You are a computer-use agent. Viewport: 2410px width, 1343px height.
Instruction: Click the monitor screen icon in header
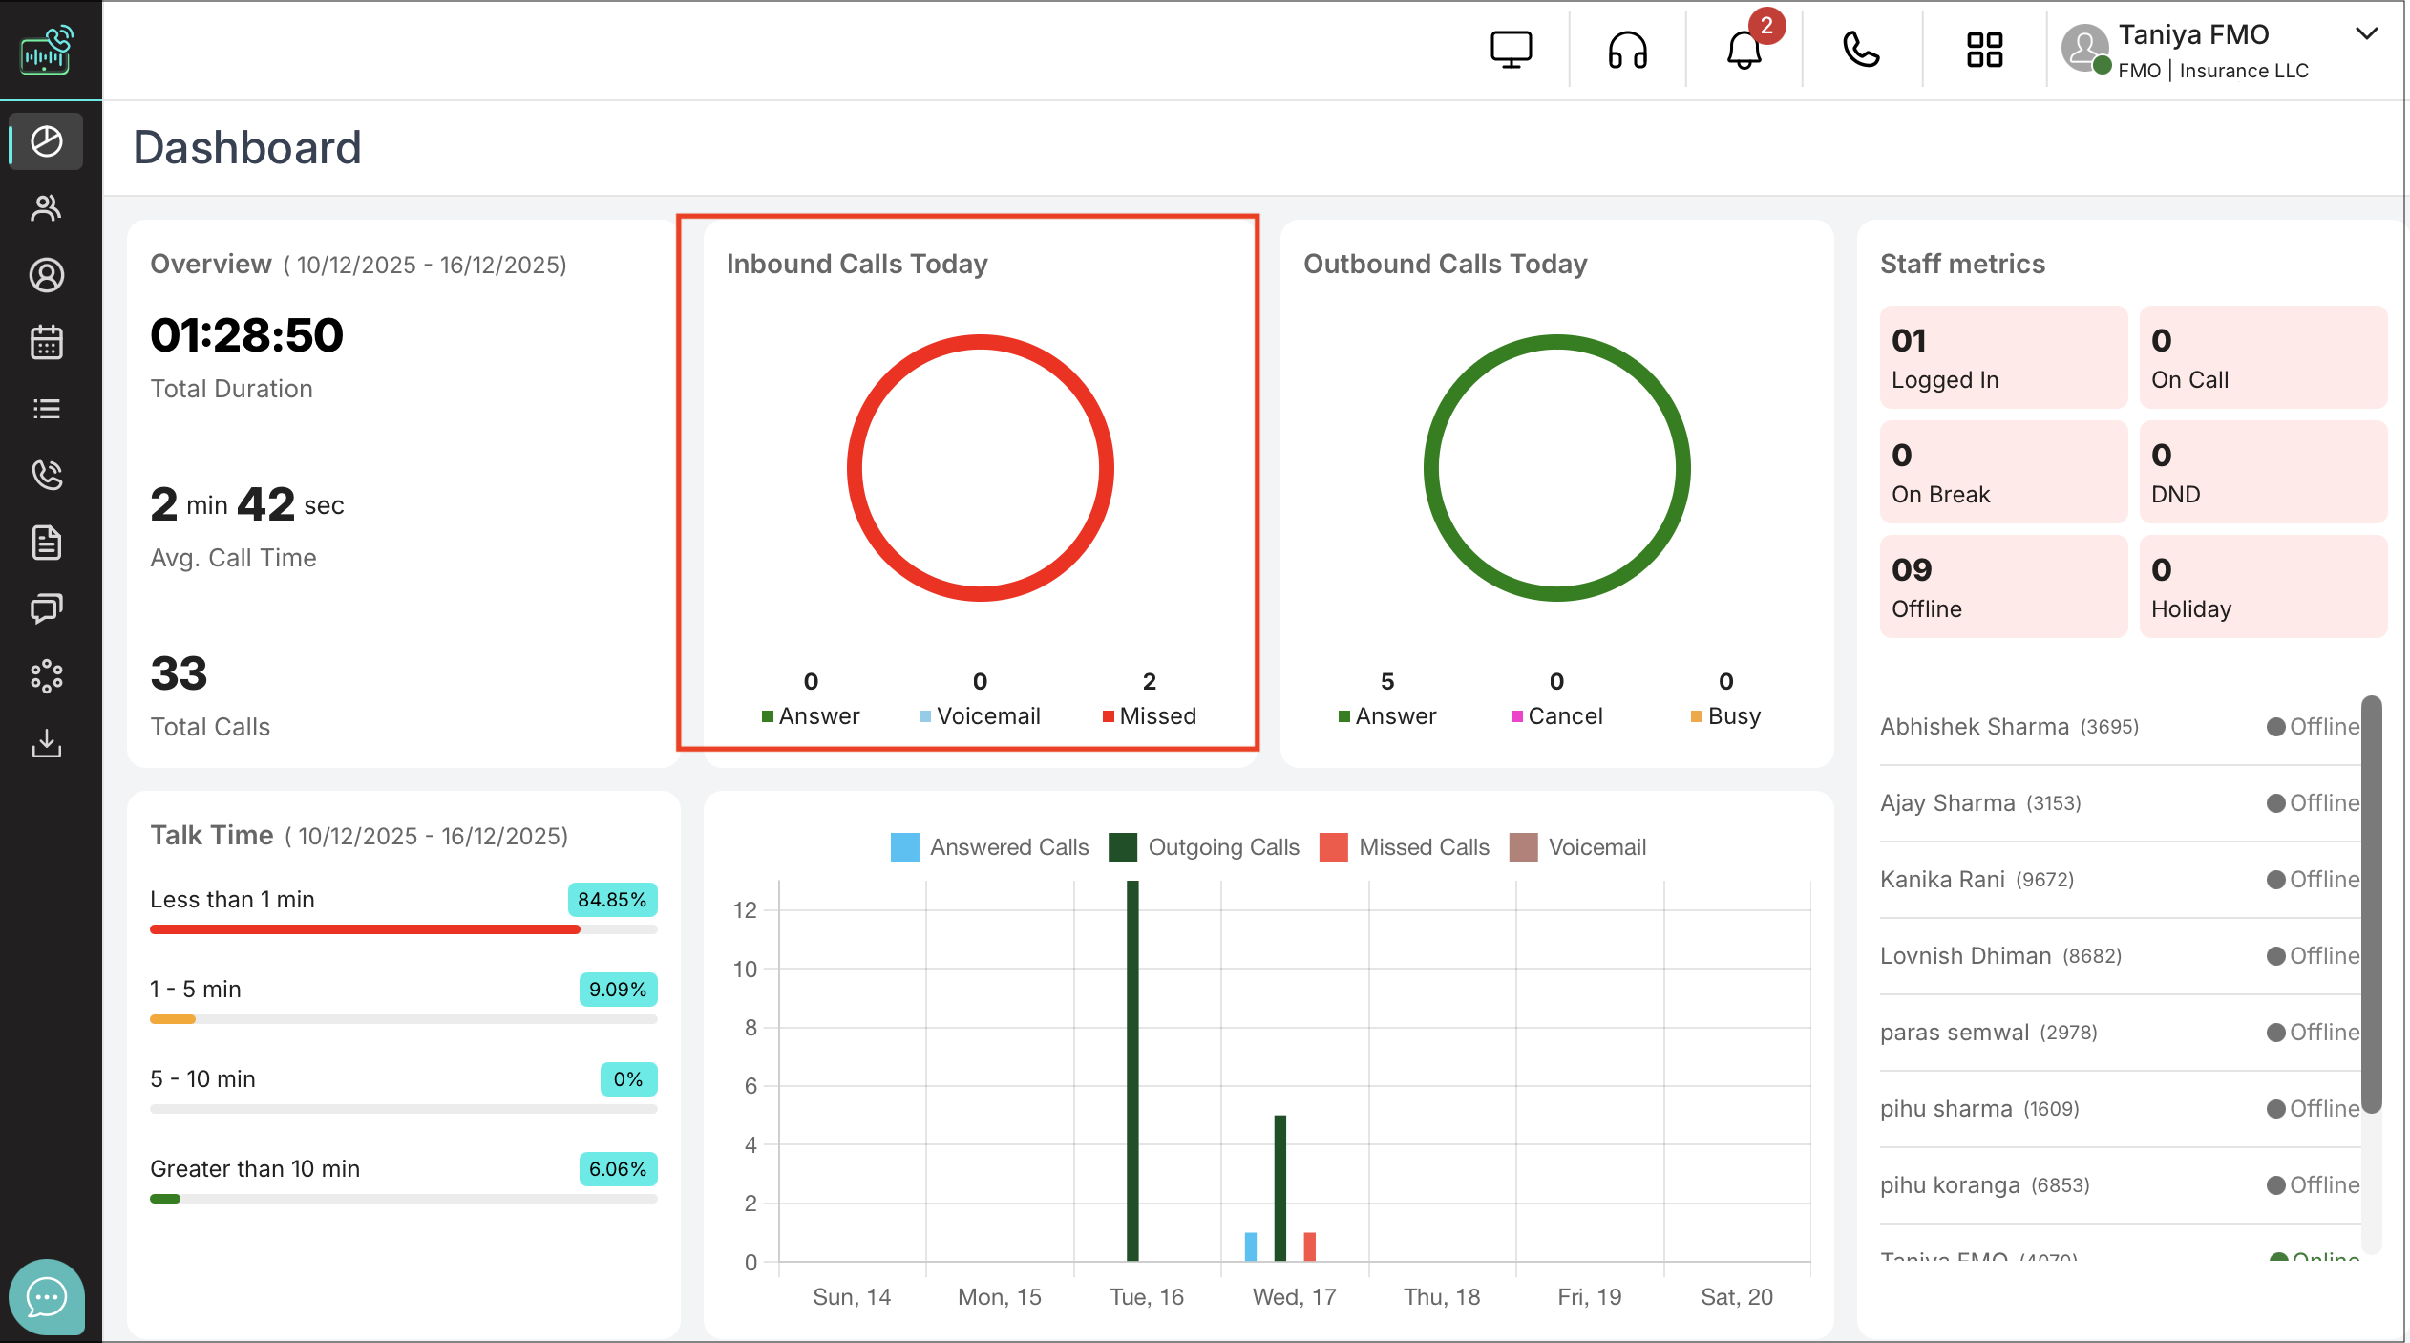(1511, 50)
